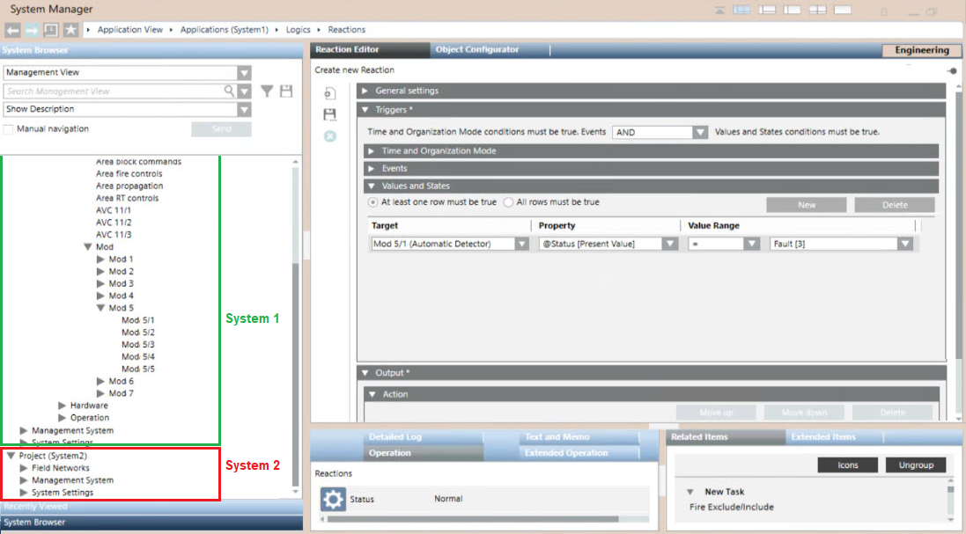Create a new Reaction using the new-document icon
Screen dimensions: 966x534
pos(330,92)
